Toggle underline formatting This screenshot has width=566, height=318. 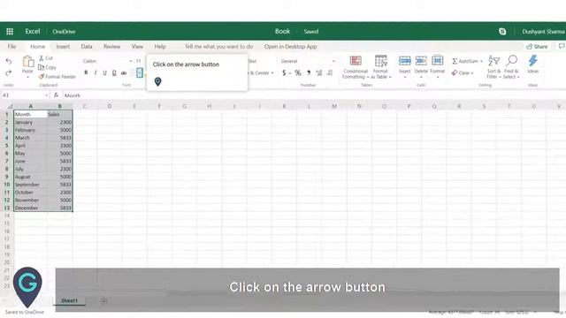click(x=104, y=72)
